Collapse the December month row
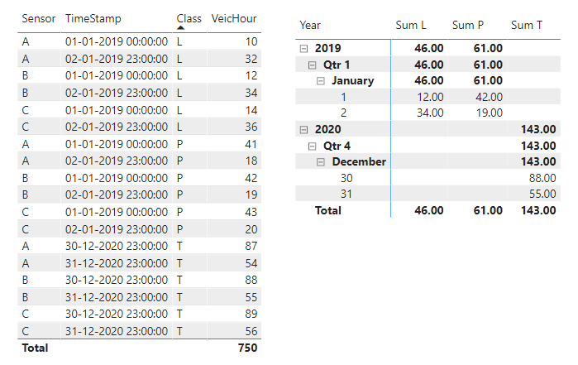 (321, 162)
